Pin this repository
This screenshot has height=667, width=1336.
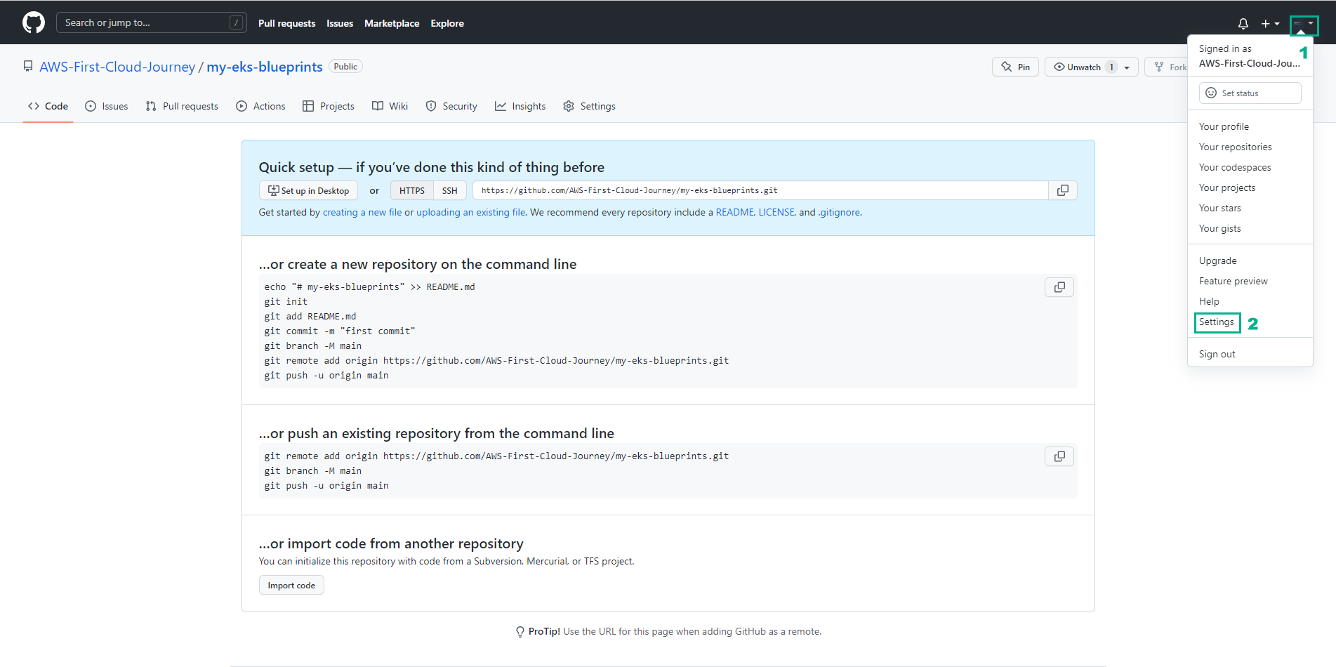pos(1015,67)
